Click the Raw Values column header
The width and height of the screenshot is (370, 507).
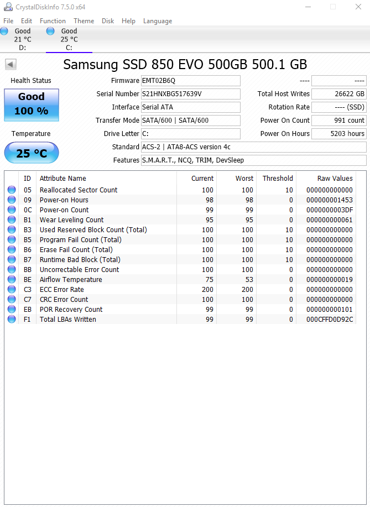click(326, 179)
